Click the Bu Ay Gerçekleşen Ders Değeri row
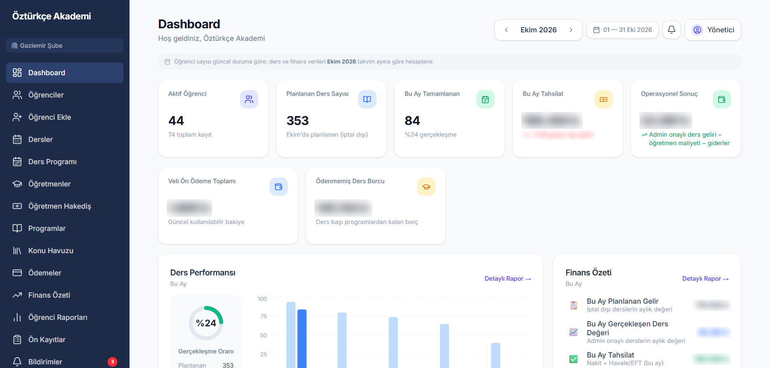This screenshot has width=769, height=368. [648, 332]
